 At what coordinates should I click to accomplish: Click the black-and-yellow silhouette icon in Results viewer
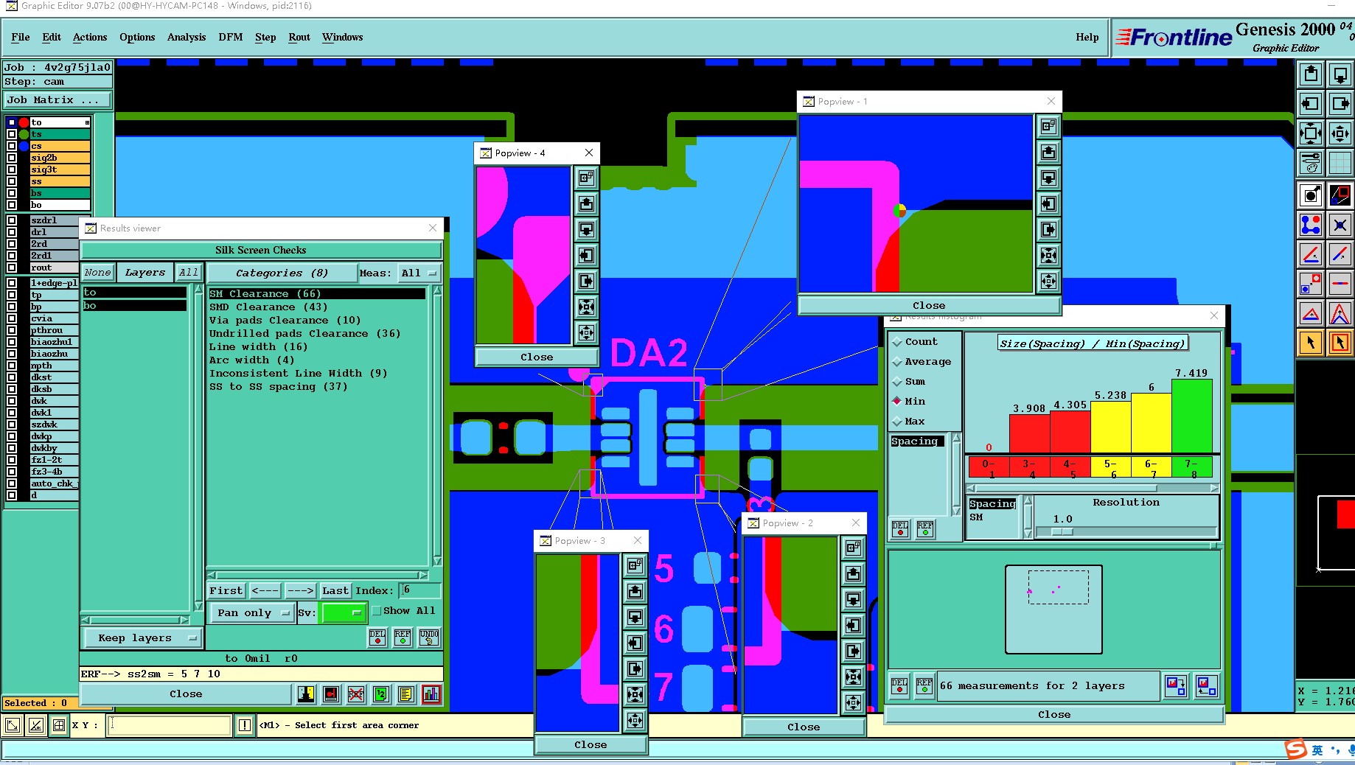[x=306, y=694]
